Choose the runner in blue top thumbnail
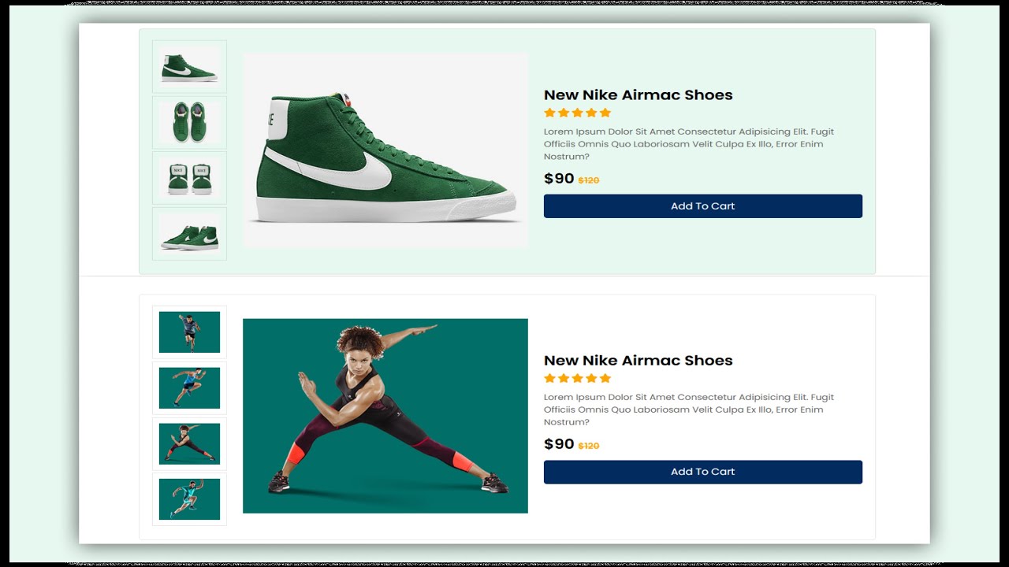The height and width of the screenshot is (567, 1009). [x=189, y=388]
